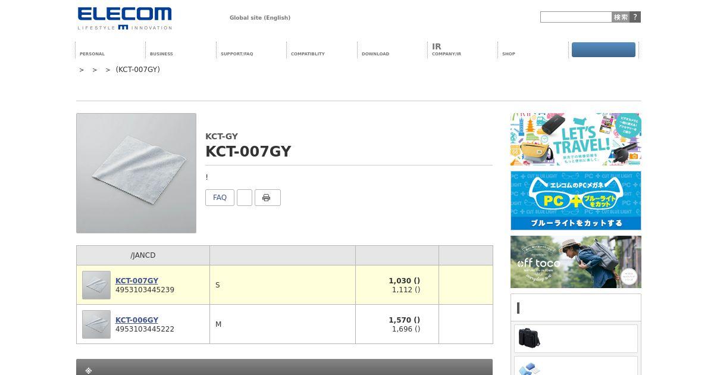Click the 1,696 price text
The image size is (714, 375).
406,329
